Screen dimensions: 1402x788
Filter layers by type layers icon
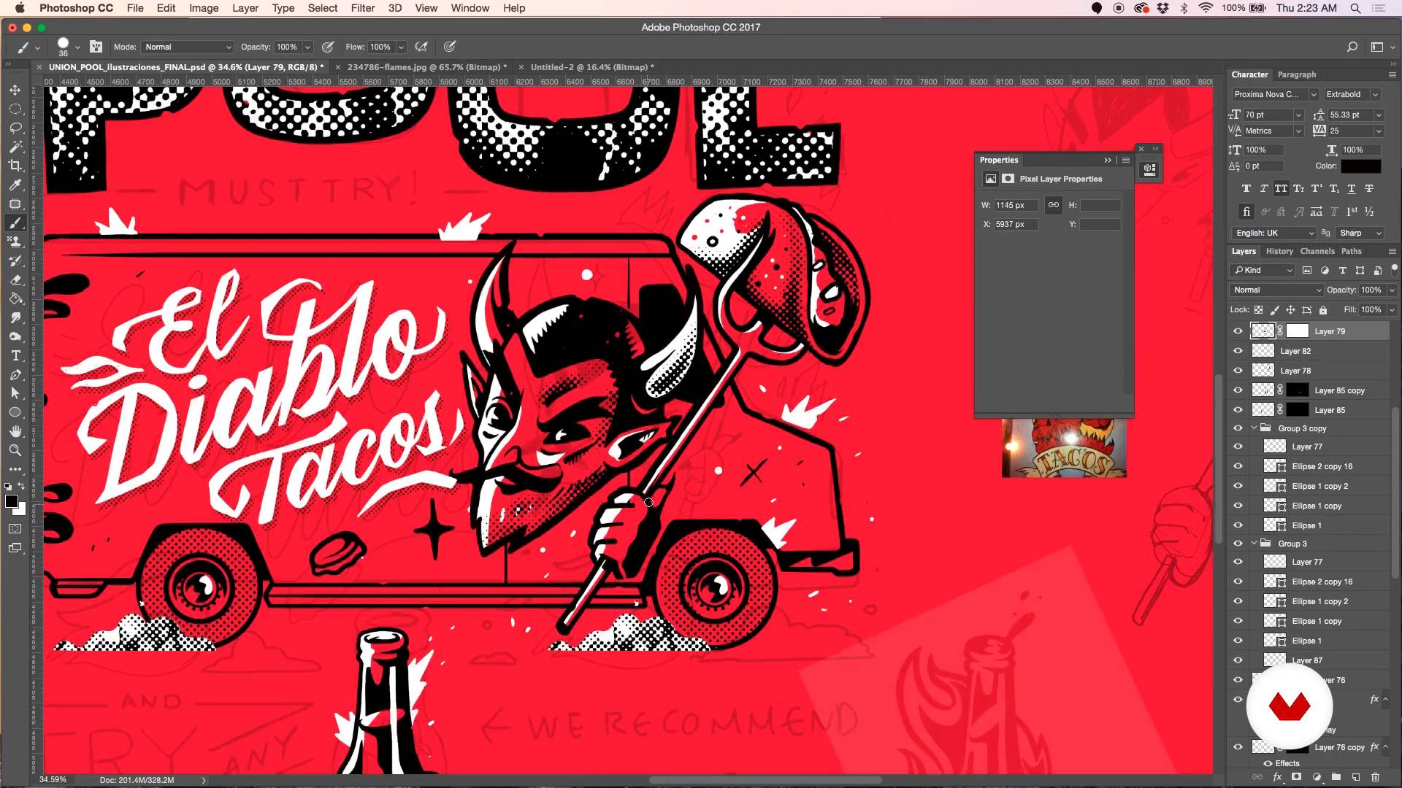1342,271
